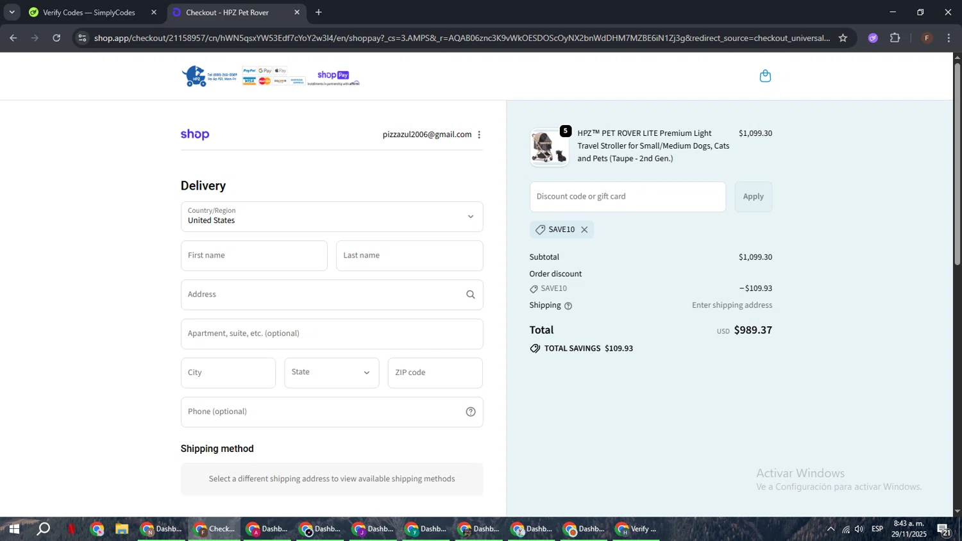Screen dimensions: 962x541
Task: Open the Windows Start menu
Action: (x=13, y=529)
